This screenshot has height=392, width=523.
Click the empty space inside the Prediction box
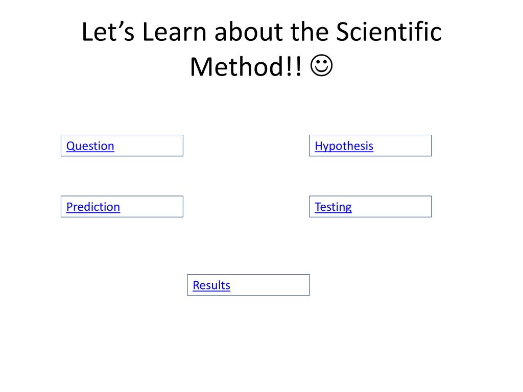click(x=151, y=207)
